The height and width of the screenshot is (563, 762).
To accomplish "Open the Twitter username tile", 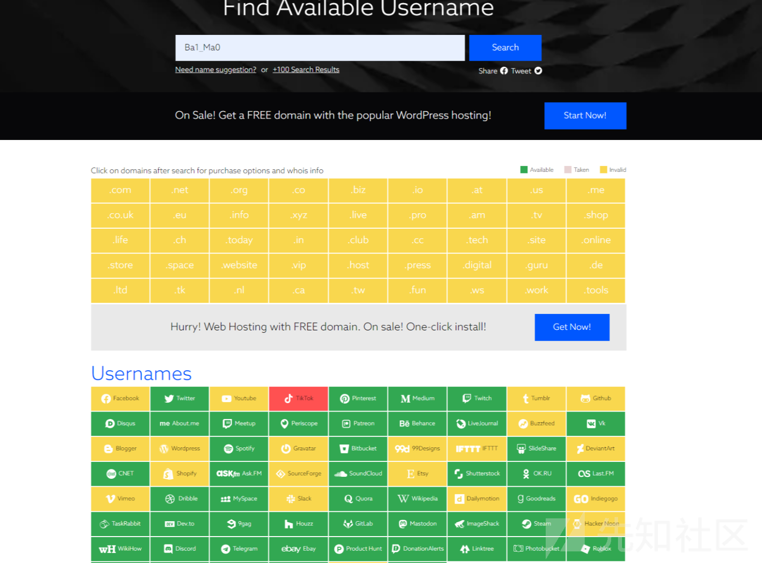I will click(180, 399).
